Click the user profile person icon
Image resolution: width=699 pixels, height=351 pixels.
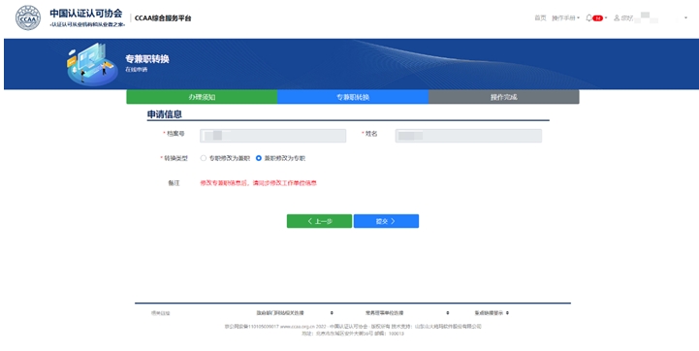pos(617,18)
